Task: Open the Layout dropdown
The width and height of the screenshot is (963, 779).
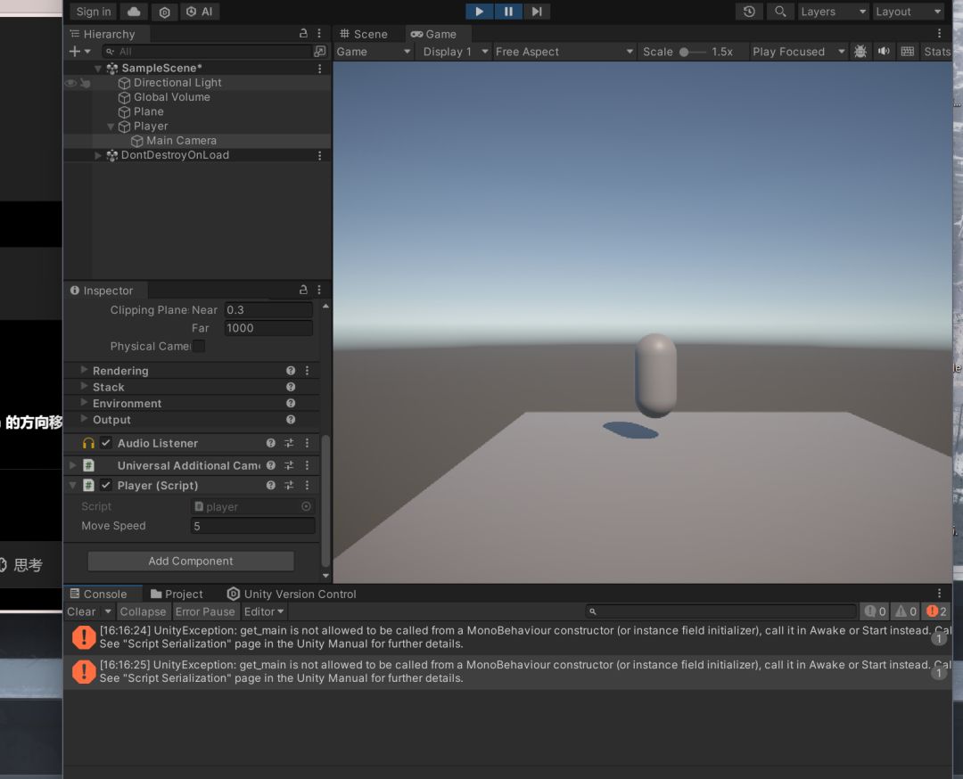Action: coord(909,12)
